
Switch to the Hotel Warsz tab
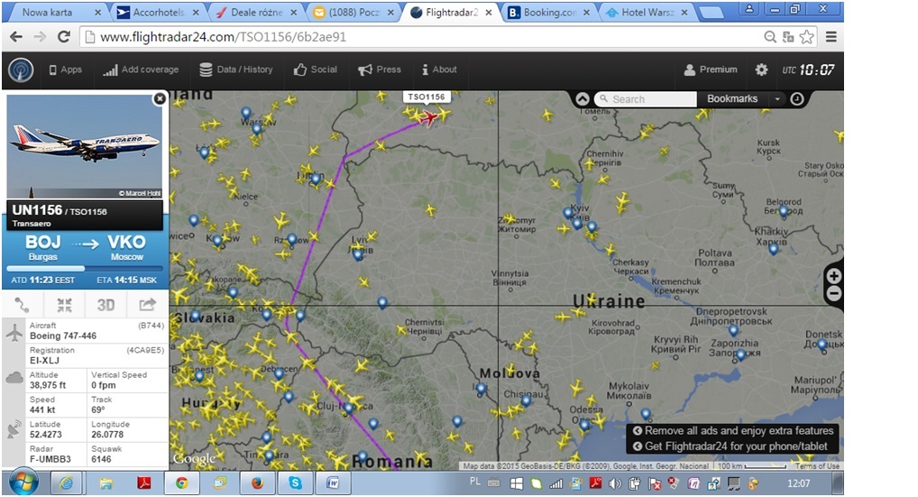coord(647,13)
